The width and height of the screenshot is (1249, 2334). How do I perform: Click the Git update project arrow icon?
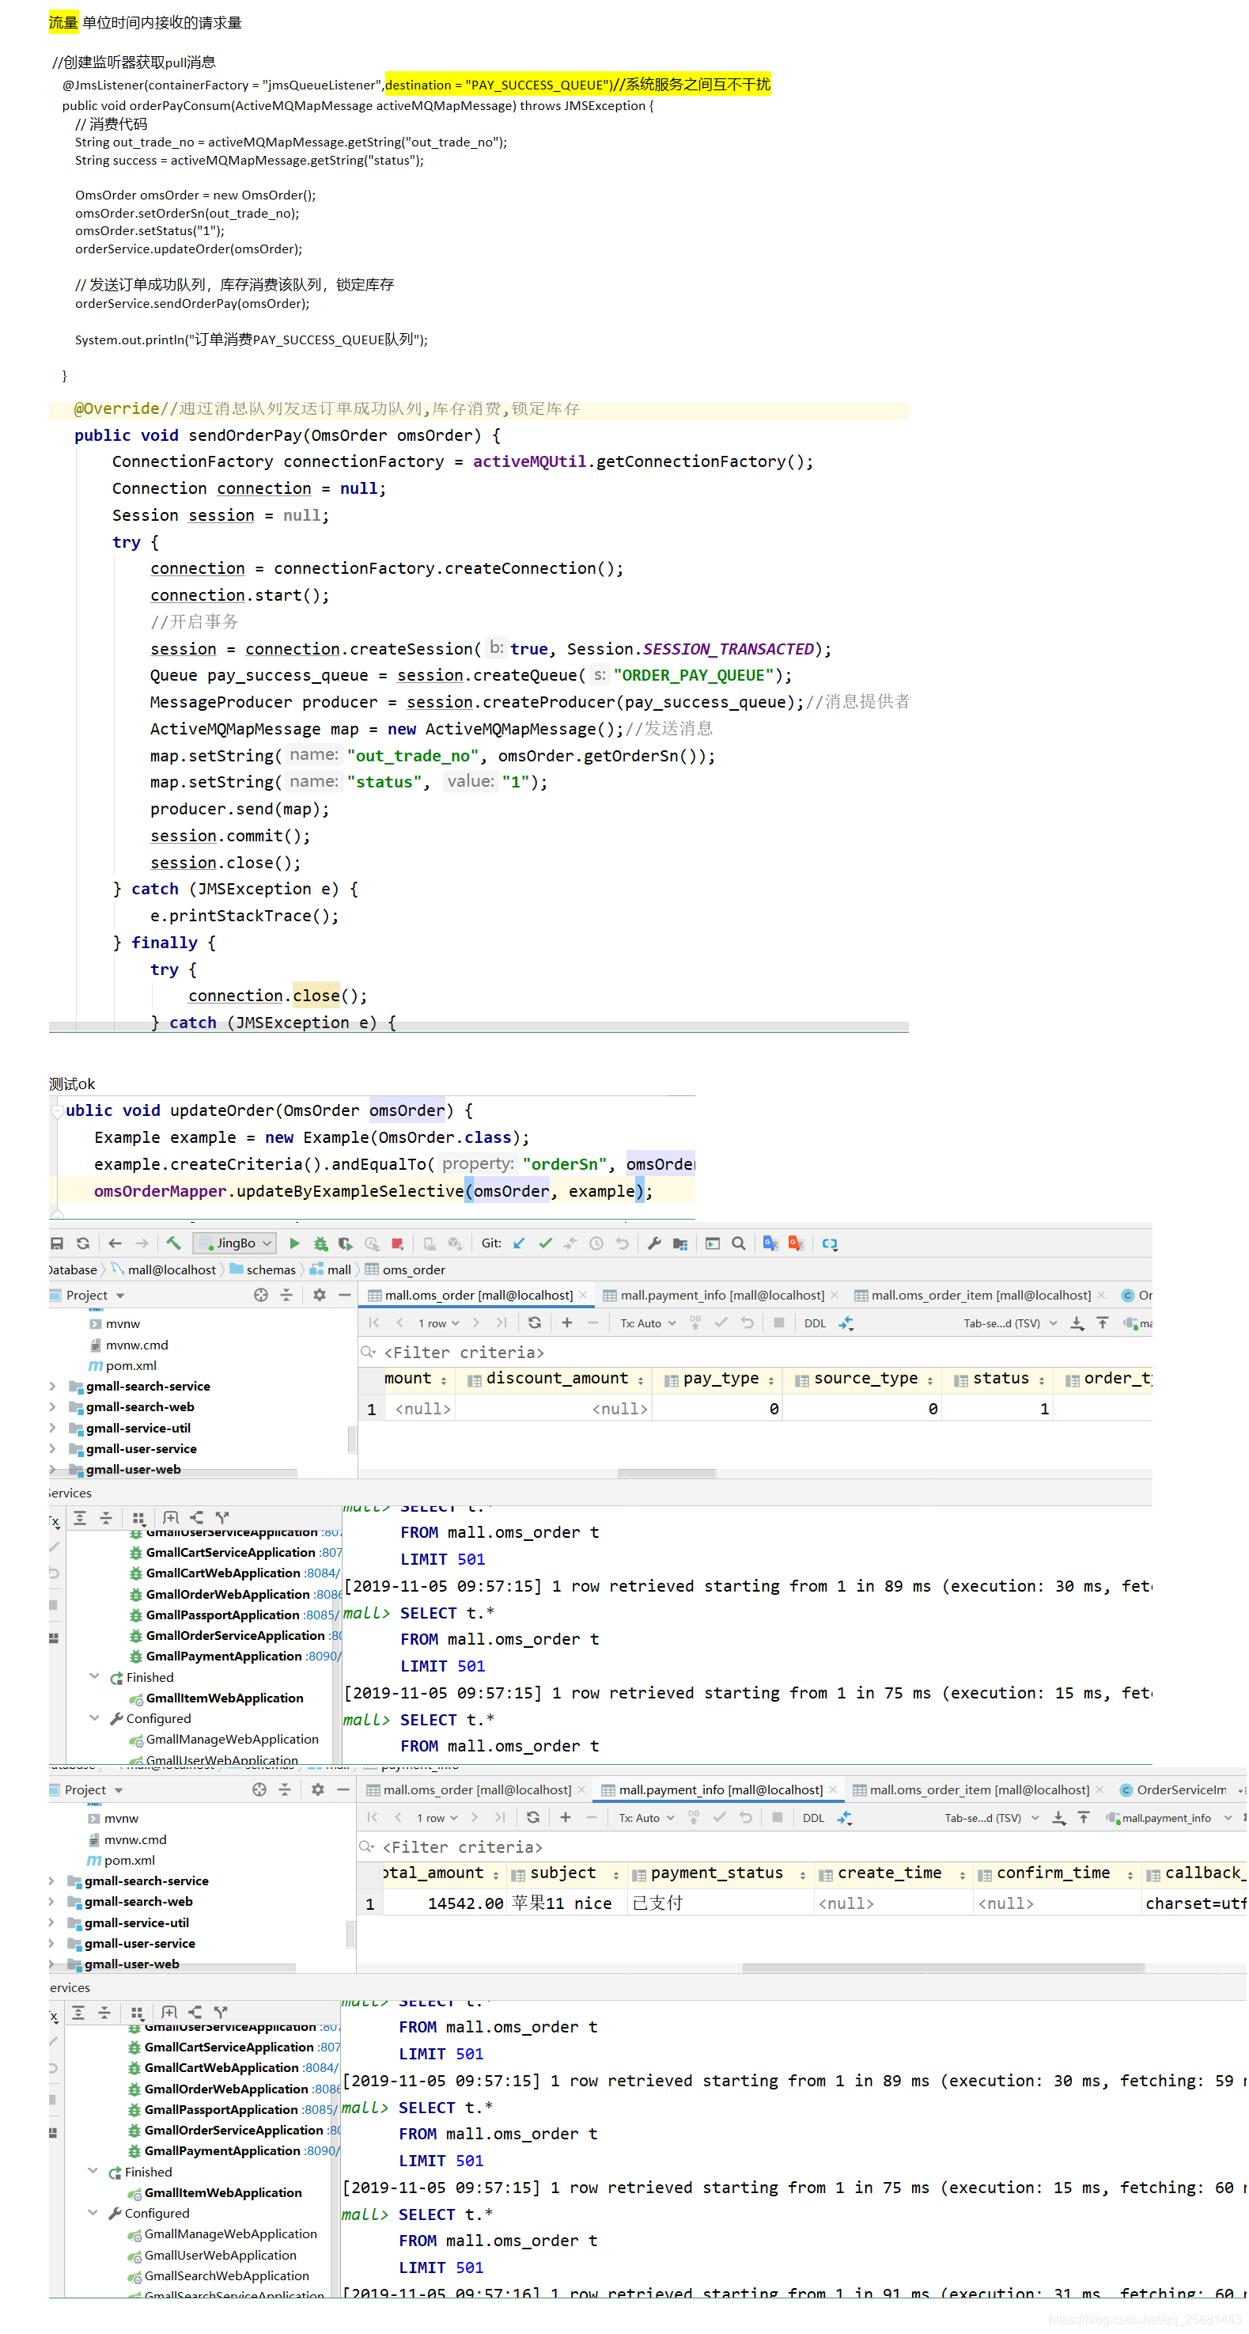pos(519,1243)
